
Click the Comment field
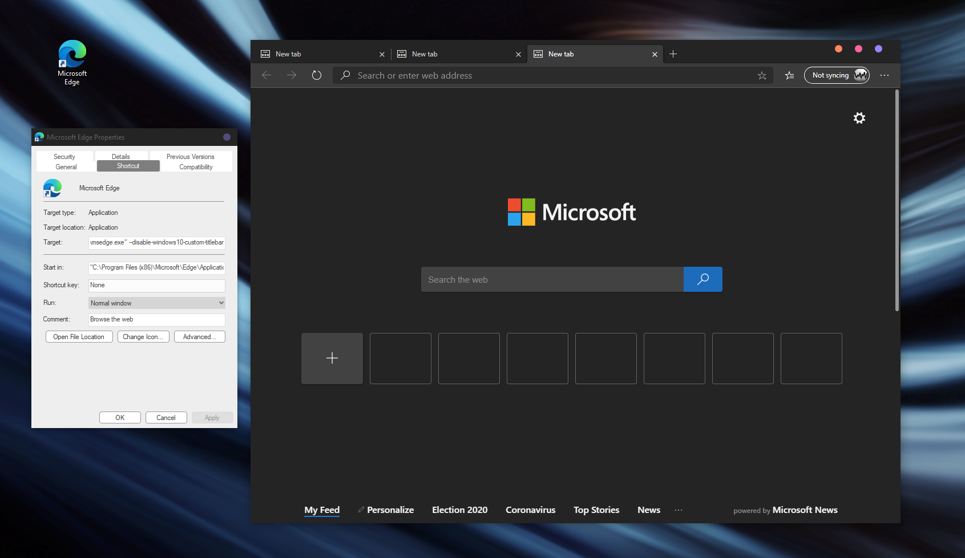click(x=157, y=319)
